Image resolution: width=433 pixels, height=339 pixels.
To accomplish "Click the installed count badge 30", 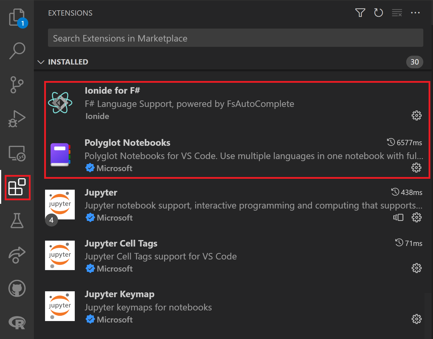I will click(414, 62).
